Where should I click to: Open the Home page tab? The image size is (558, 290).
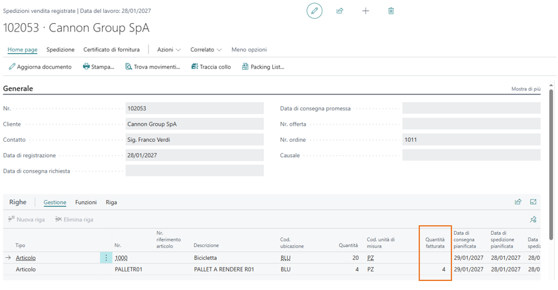tap(22, 50)
